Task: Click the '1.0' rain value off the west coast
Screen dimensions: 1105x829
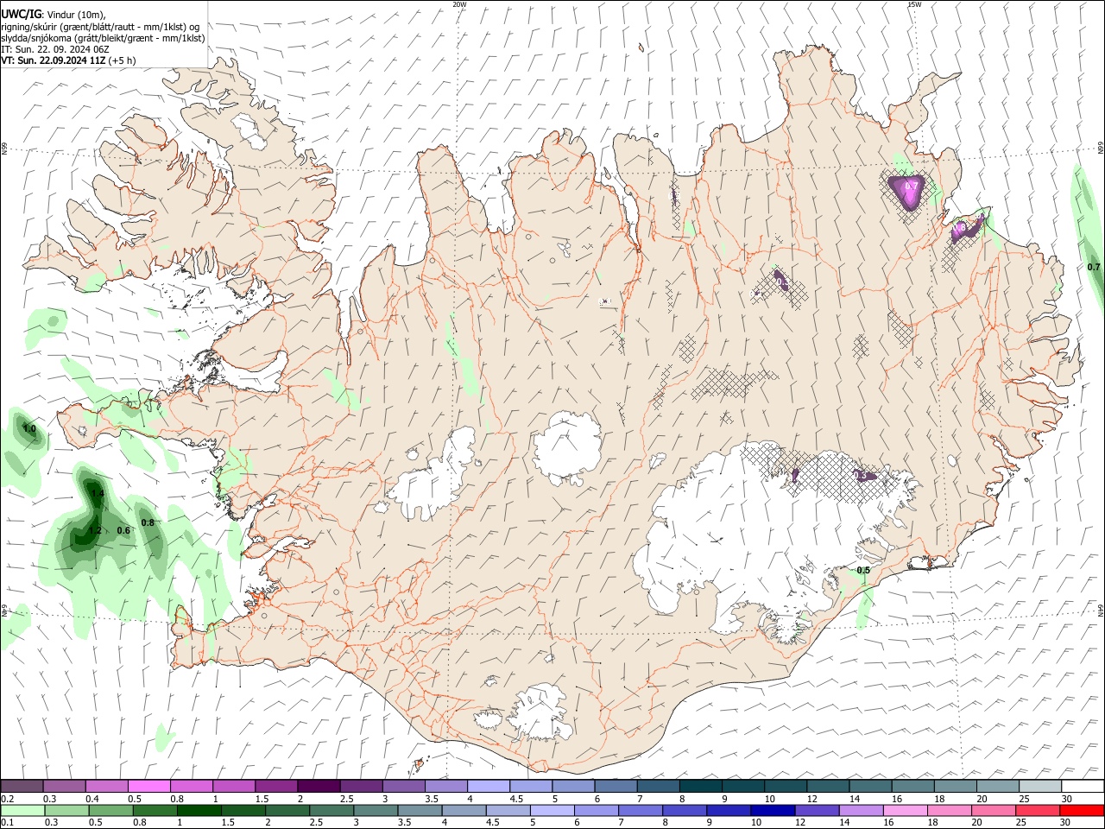Action: coord(29,428)
